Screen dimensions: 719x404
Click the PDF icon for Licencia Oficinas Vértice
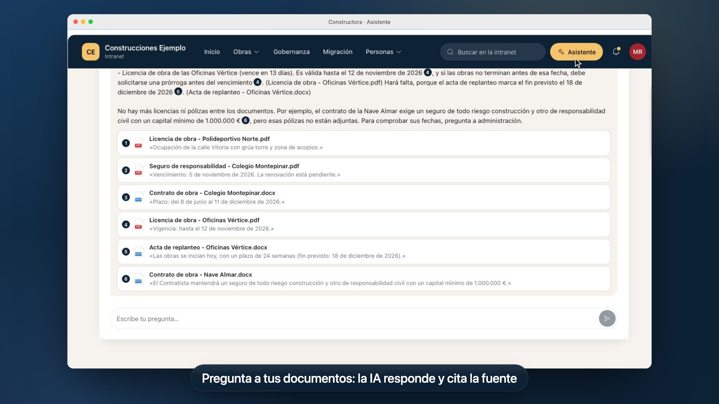coord(139,224)
